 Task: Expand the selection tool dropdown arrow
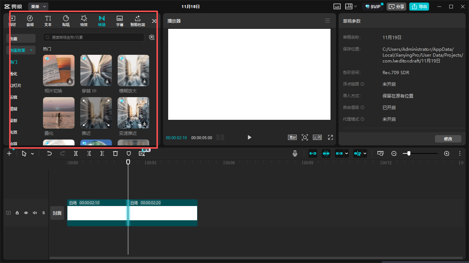coord(33,154)
